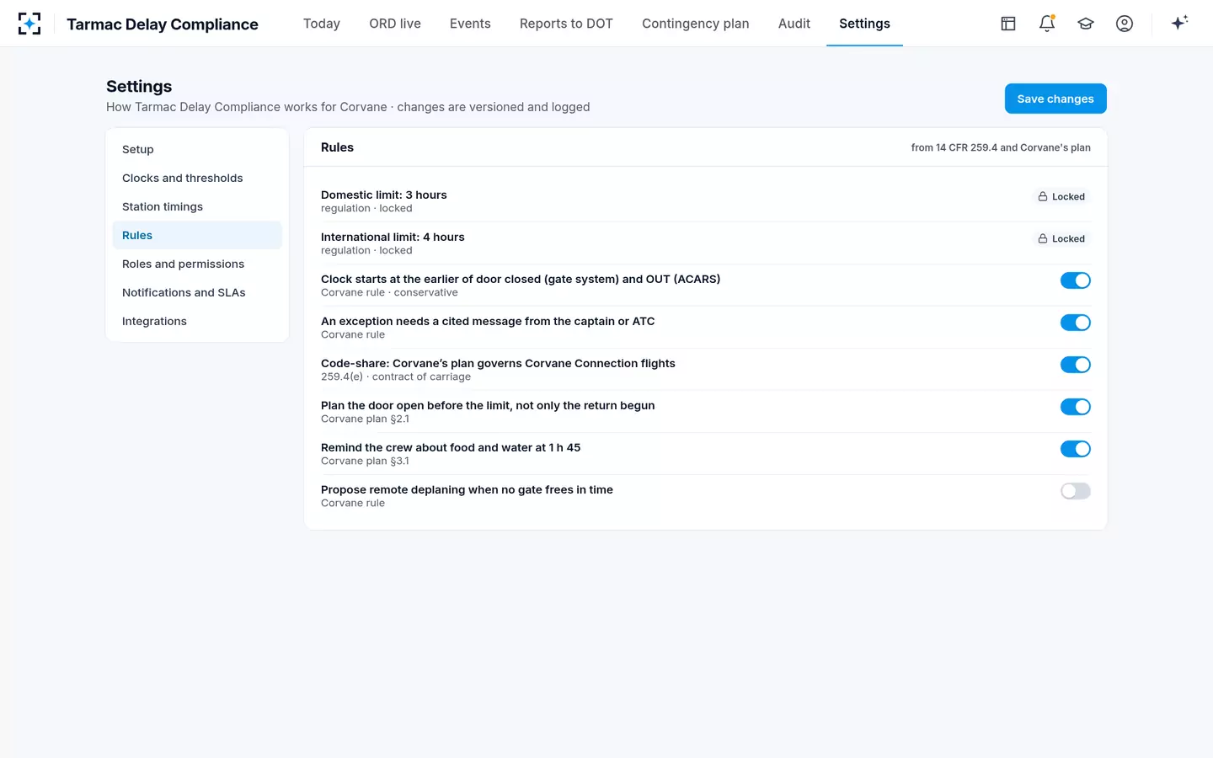Open the graduation cap training icon
The height and width of the screenshot is (758, 1213).
[x=1086, y=24]
